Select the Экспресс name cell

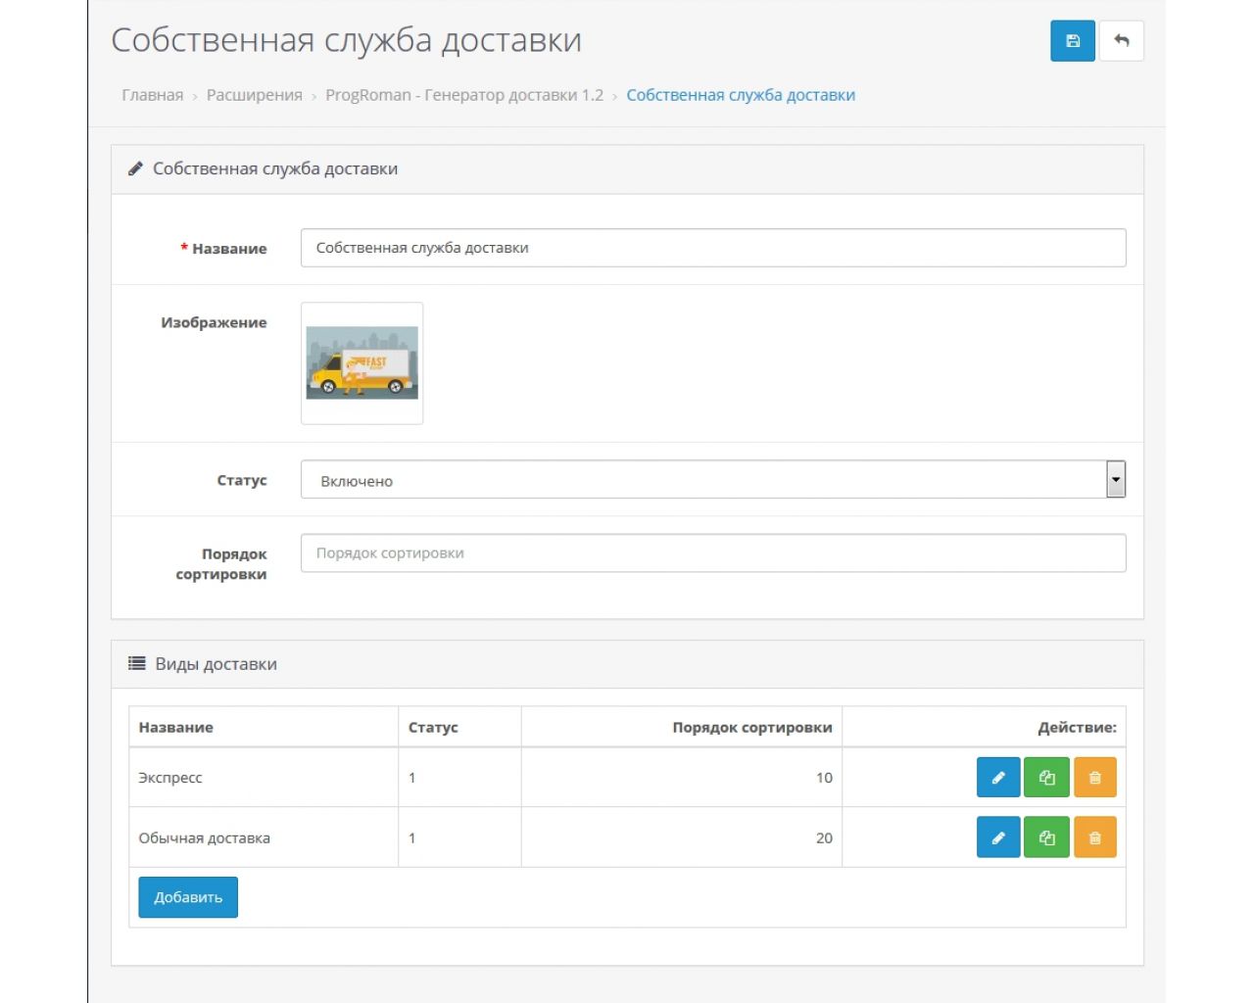pos(264,778)
